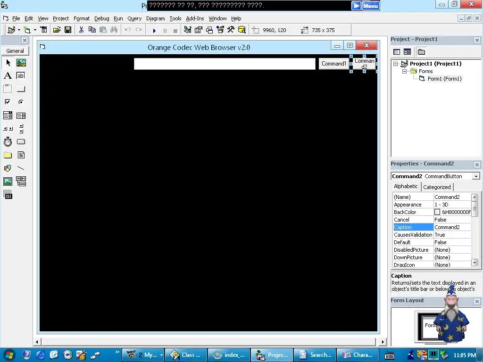Click the Toolbox hammer-wrench toolbar icon
This screenshot has height=362, width=483.
pos(231,30)
